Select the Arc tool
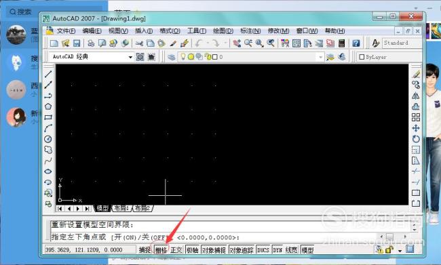This screenshot has height=265, width=441. coord(48,128)
